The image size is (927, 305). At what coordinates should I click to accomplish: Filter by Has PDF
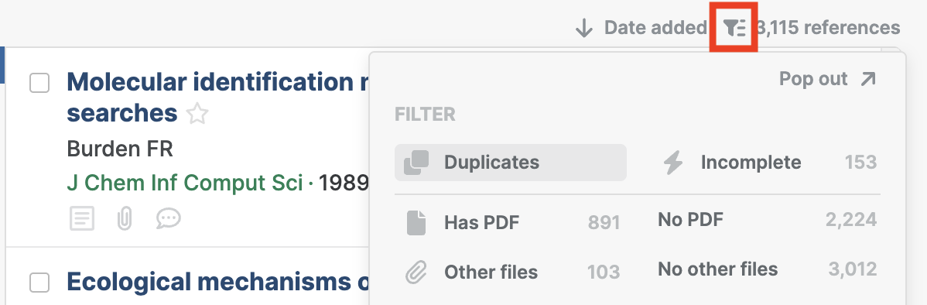(x=513, y=222)
